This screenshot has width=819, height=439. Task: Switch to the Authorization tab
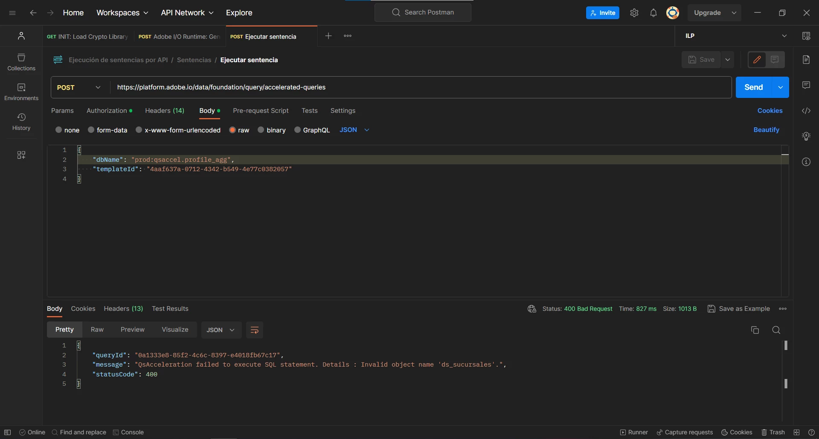(x=109, y=111)
